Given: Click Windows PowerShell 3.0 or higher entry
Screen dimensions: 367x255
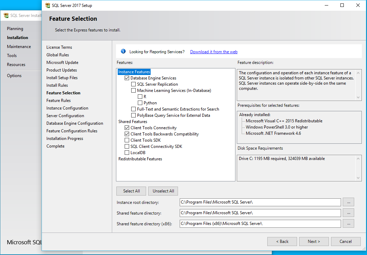Looking at the screenshot, I should (277, 127).
